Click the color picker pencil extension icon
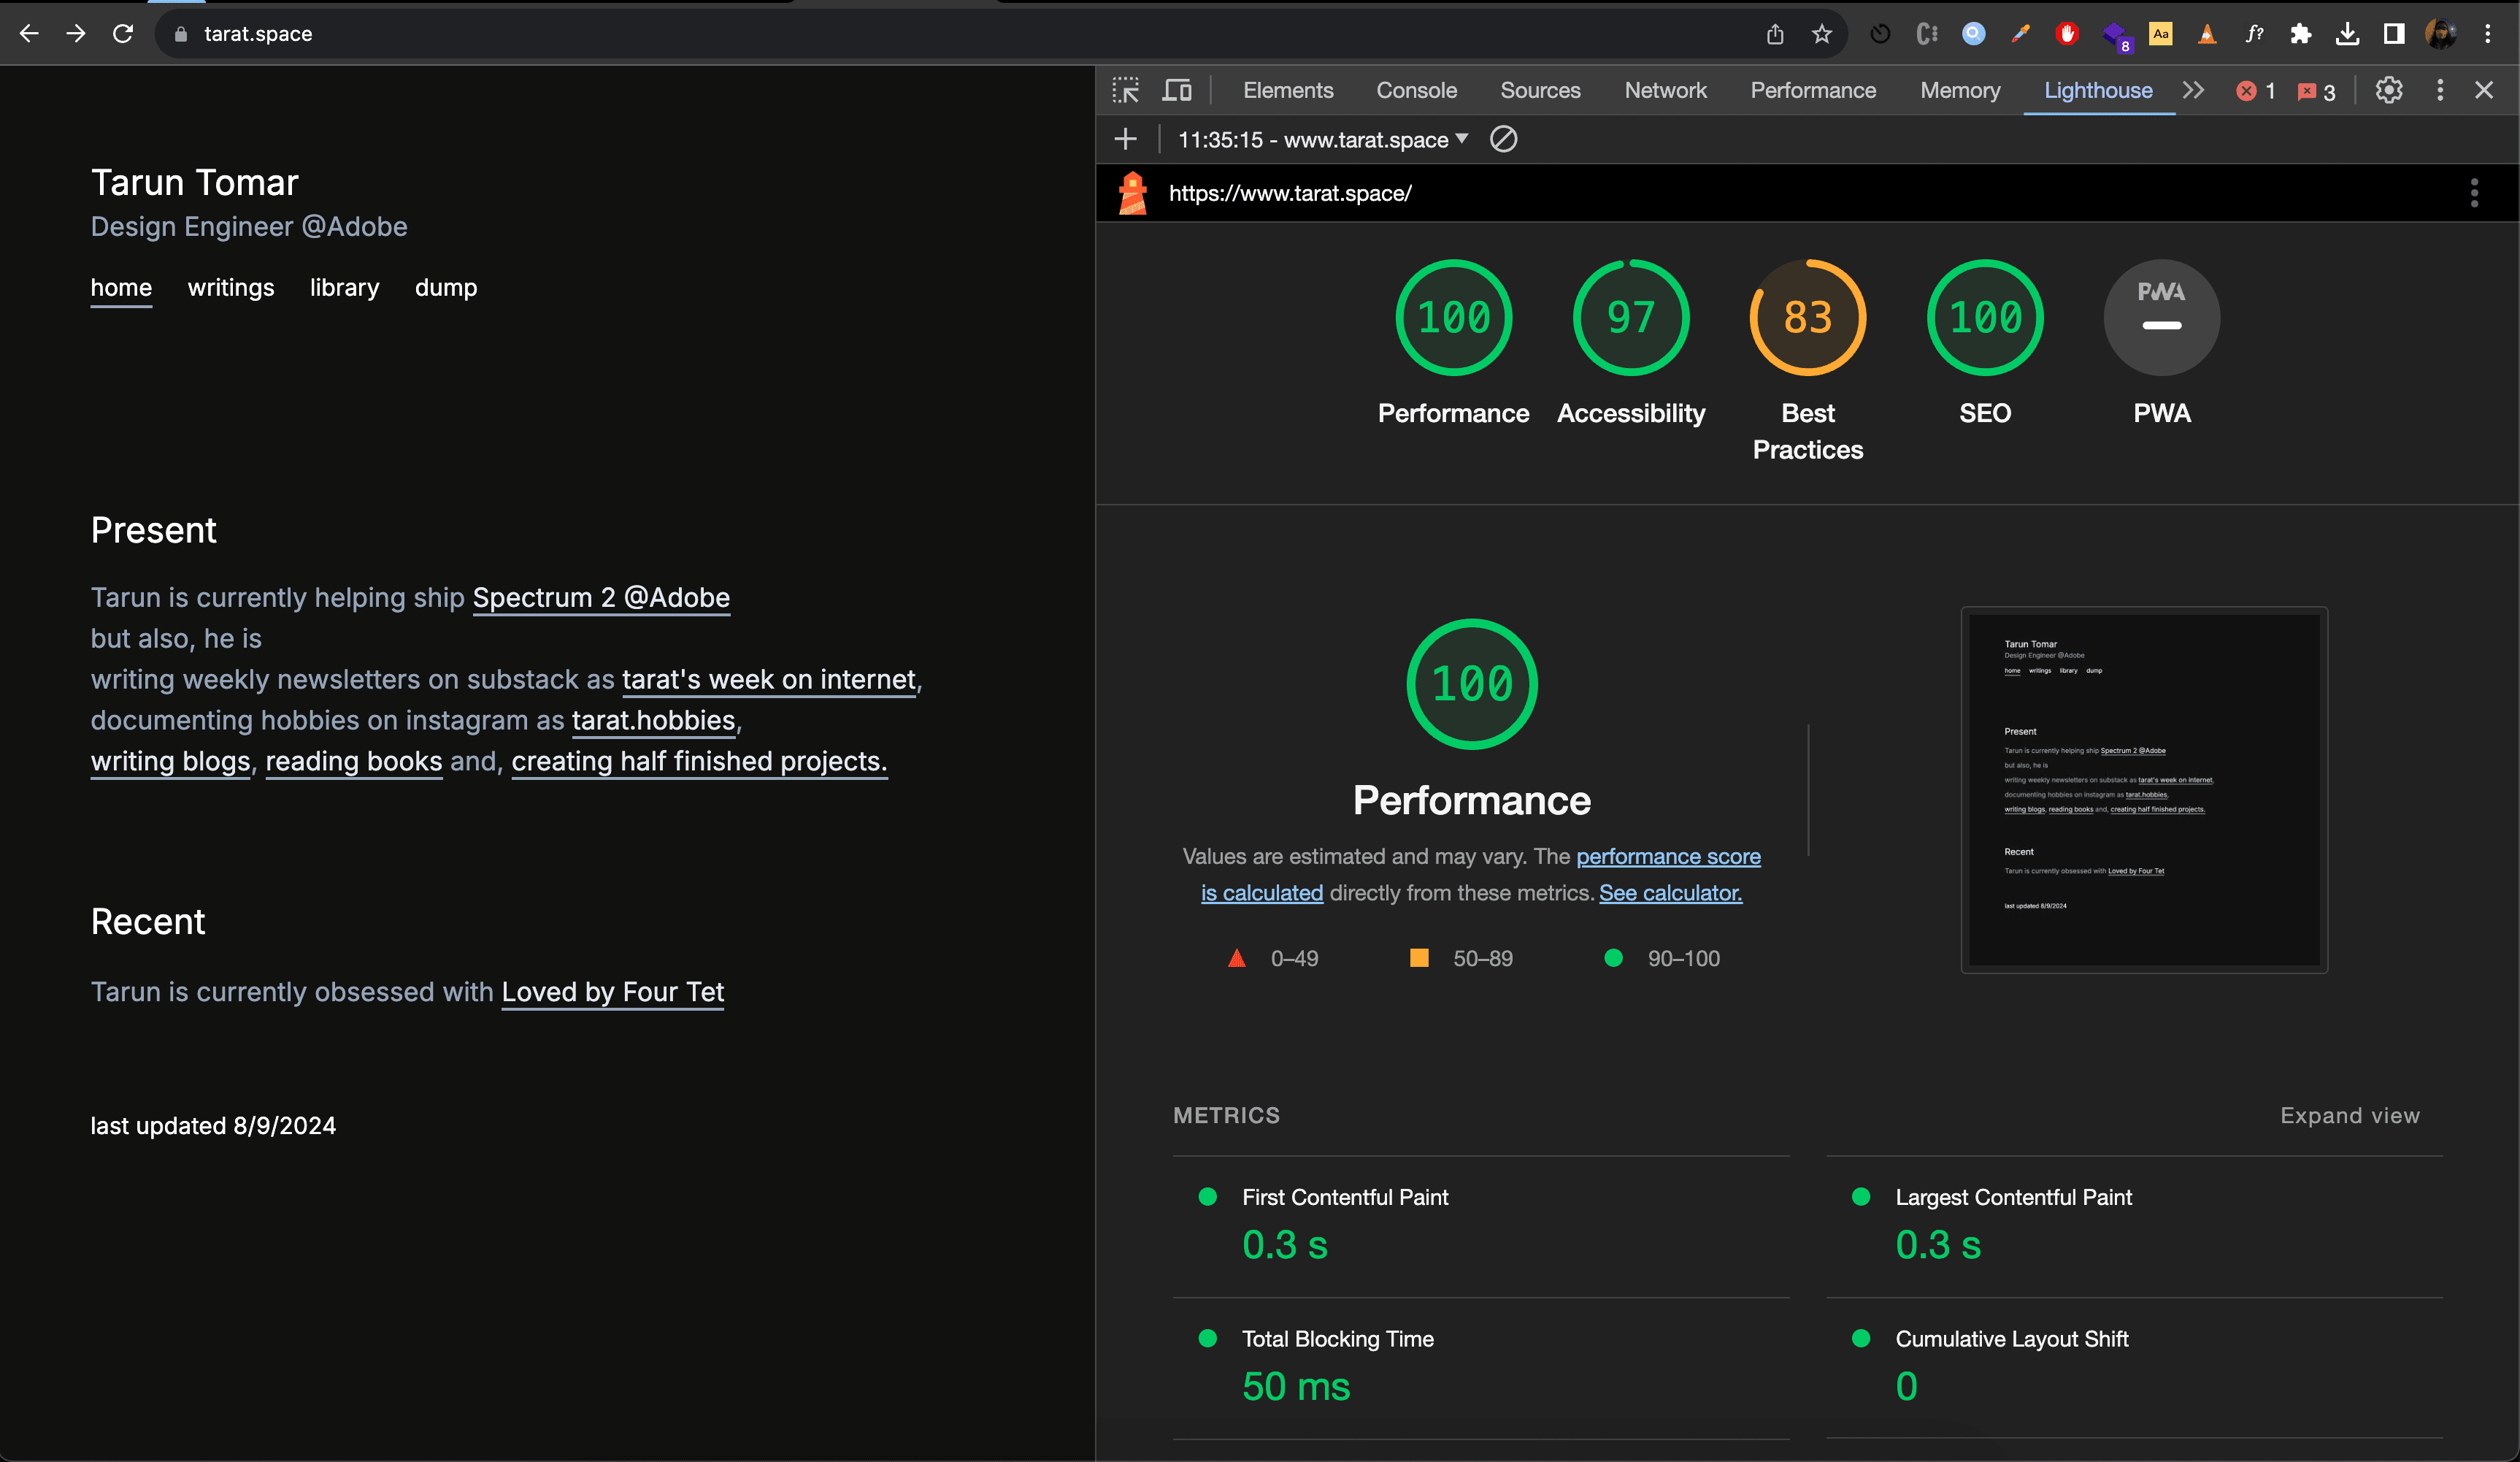 pyautogui.click(x=2020, y=34)
